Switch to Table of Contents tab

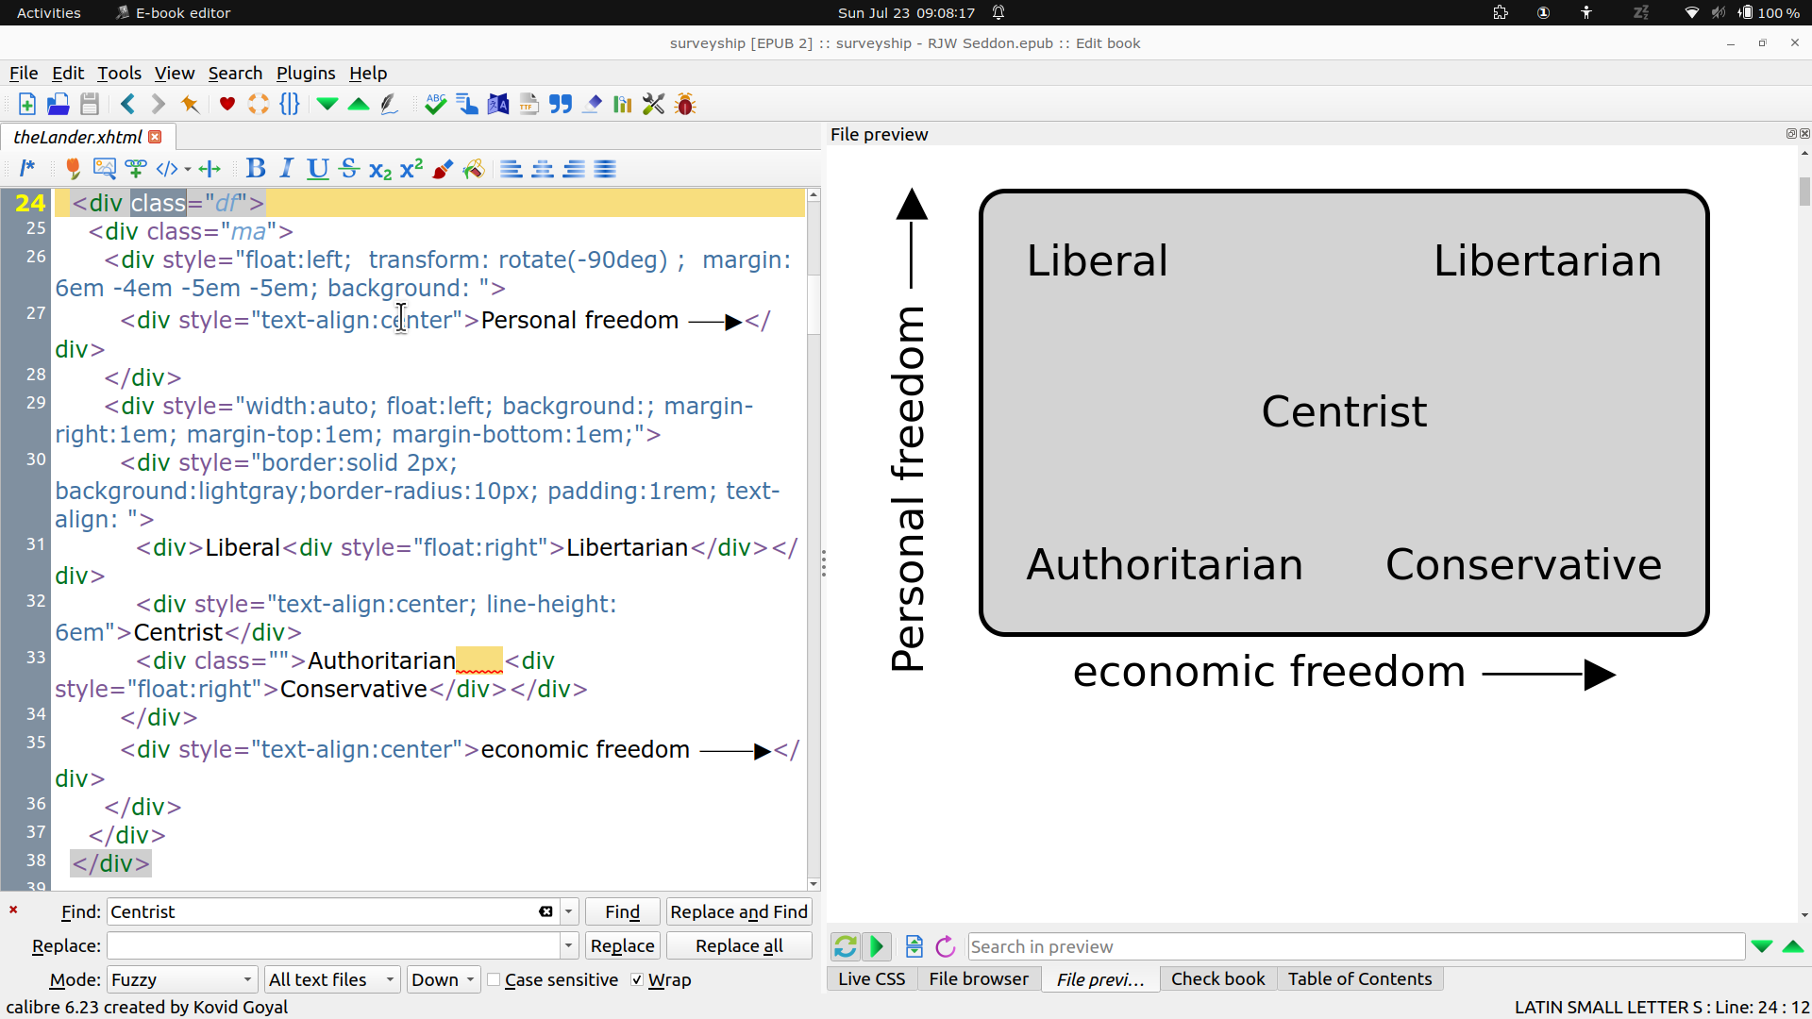tap(1359, 979)
